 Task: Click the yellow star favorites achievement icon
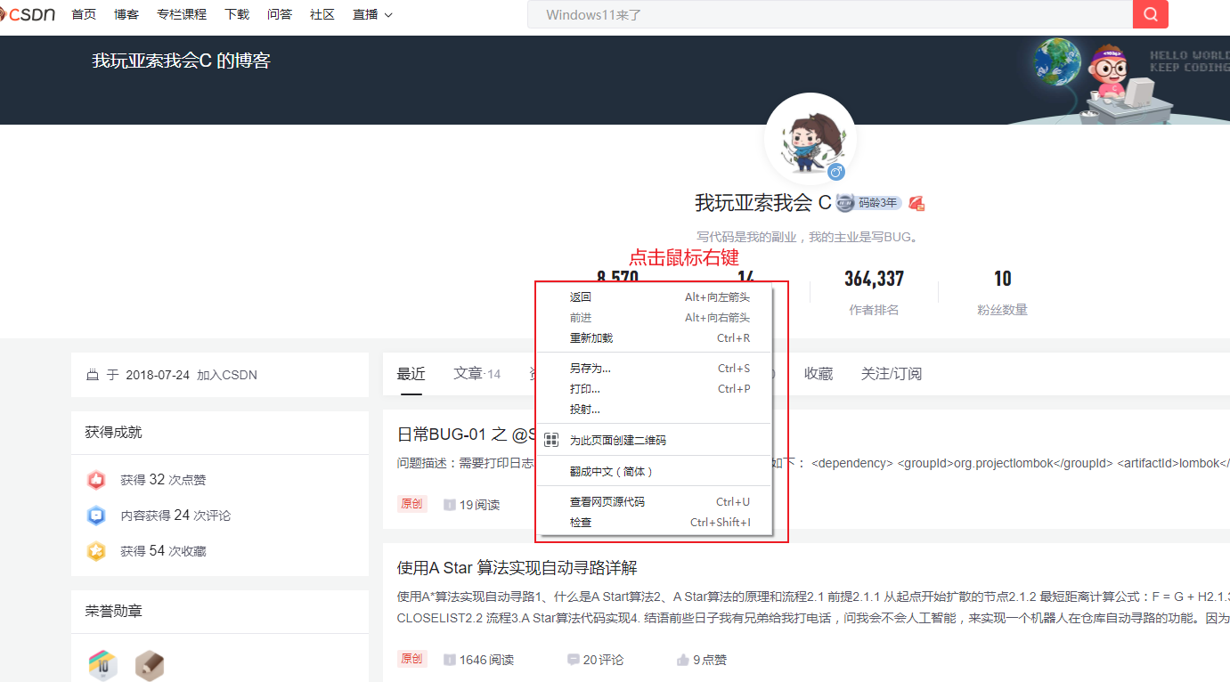point(96,551)
